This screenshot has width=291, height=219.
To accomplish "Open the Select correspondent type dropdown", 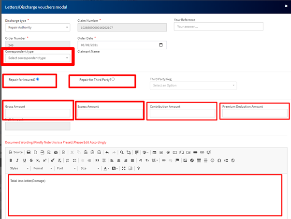I will pos(38,58).
